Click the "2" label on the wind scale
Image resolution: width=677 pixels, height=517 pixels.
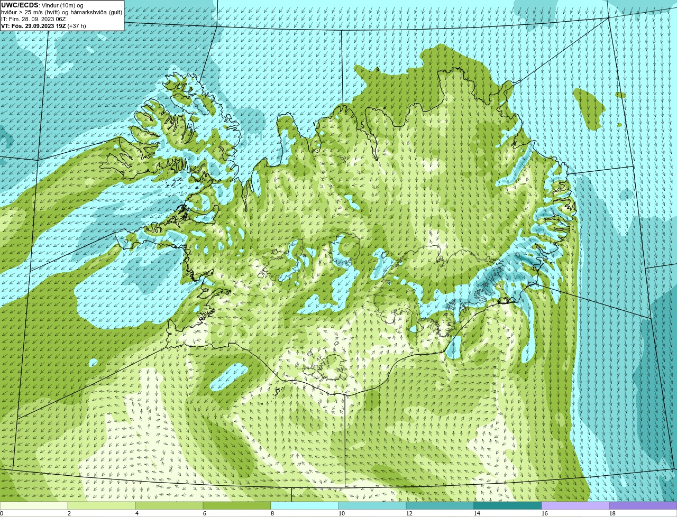pyautogui.click(x=69, y=513)
